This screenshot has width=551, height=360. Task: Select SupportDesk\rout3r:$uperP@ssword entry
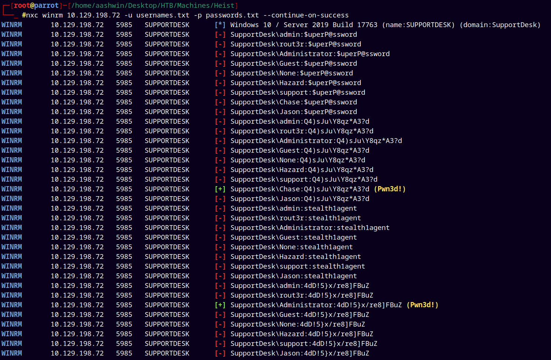(296, 44)
